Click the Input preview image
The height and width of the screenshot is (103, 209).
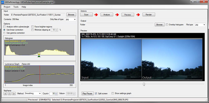[111, 59]
